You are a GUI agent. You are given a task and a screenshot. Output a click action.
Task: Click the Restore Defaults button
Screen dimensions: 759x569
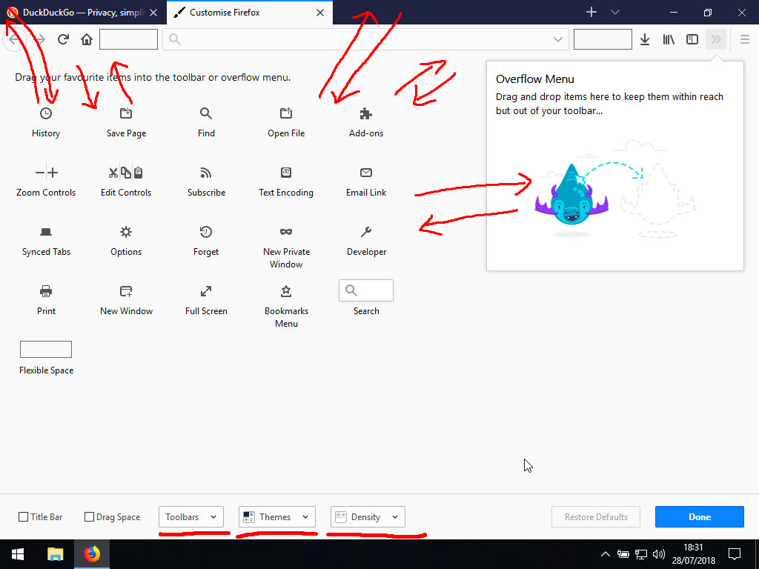596,516
